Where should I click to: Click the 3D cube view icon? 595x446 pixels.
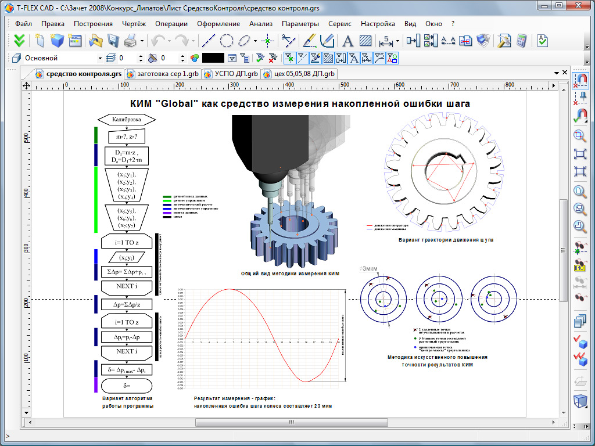click(580, 401)
